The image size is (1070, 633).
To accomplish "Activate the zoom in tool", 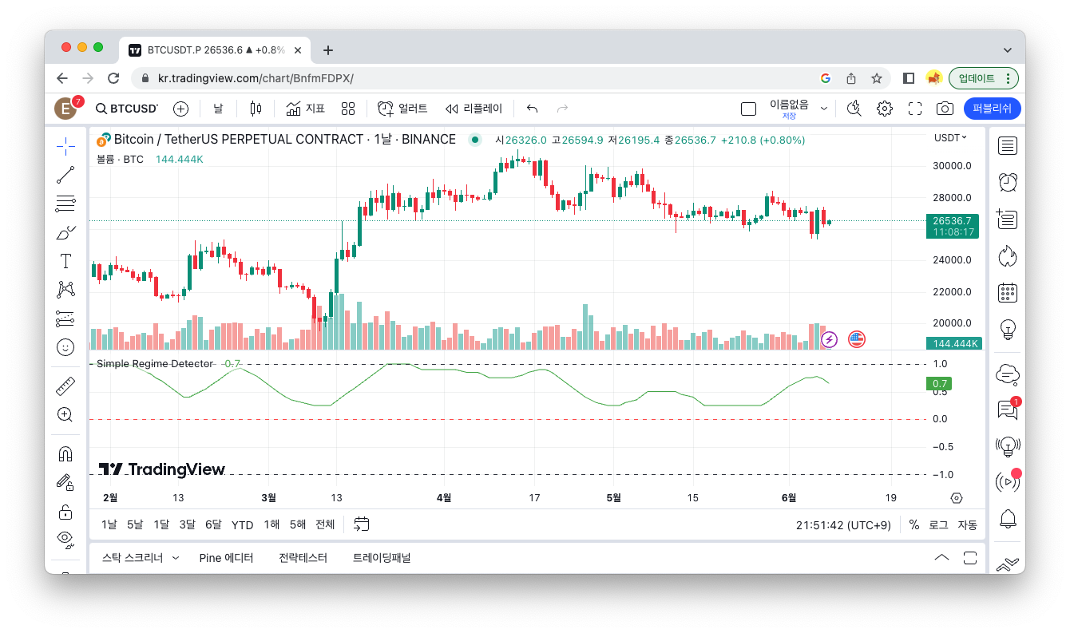I will (65, 414).
